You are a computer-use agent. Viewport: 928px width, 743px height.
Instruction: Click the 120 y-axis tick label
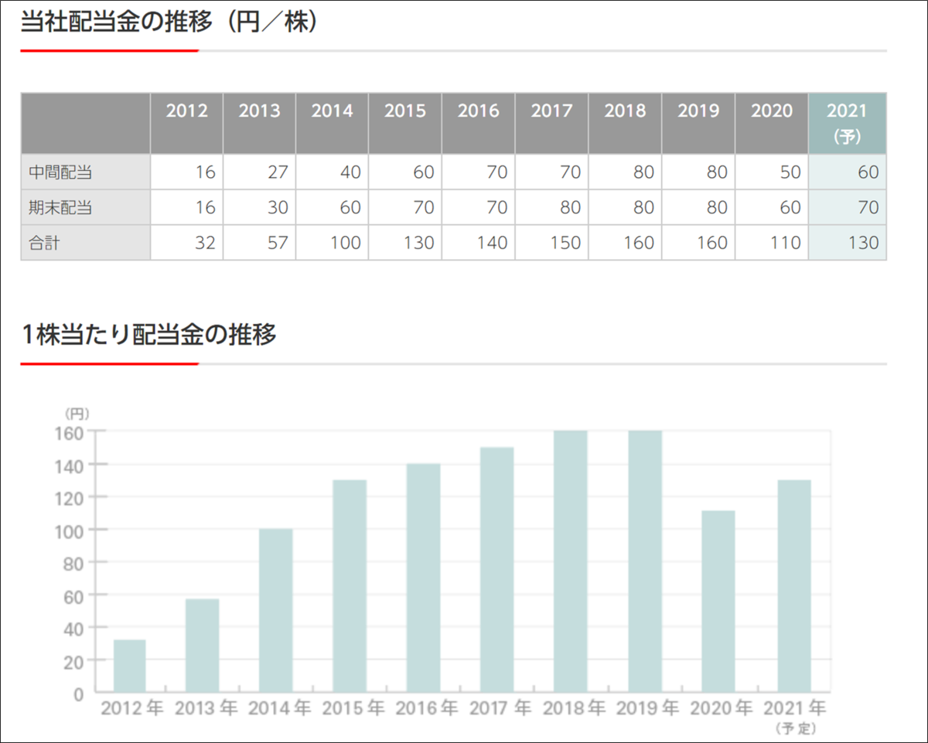(x=69, y=497)
